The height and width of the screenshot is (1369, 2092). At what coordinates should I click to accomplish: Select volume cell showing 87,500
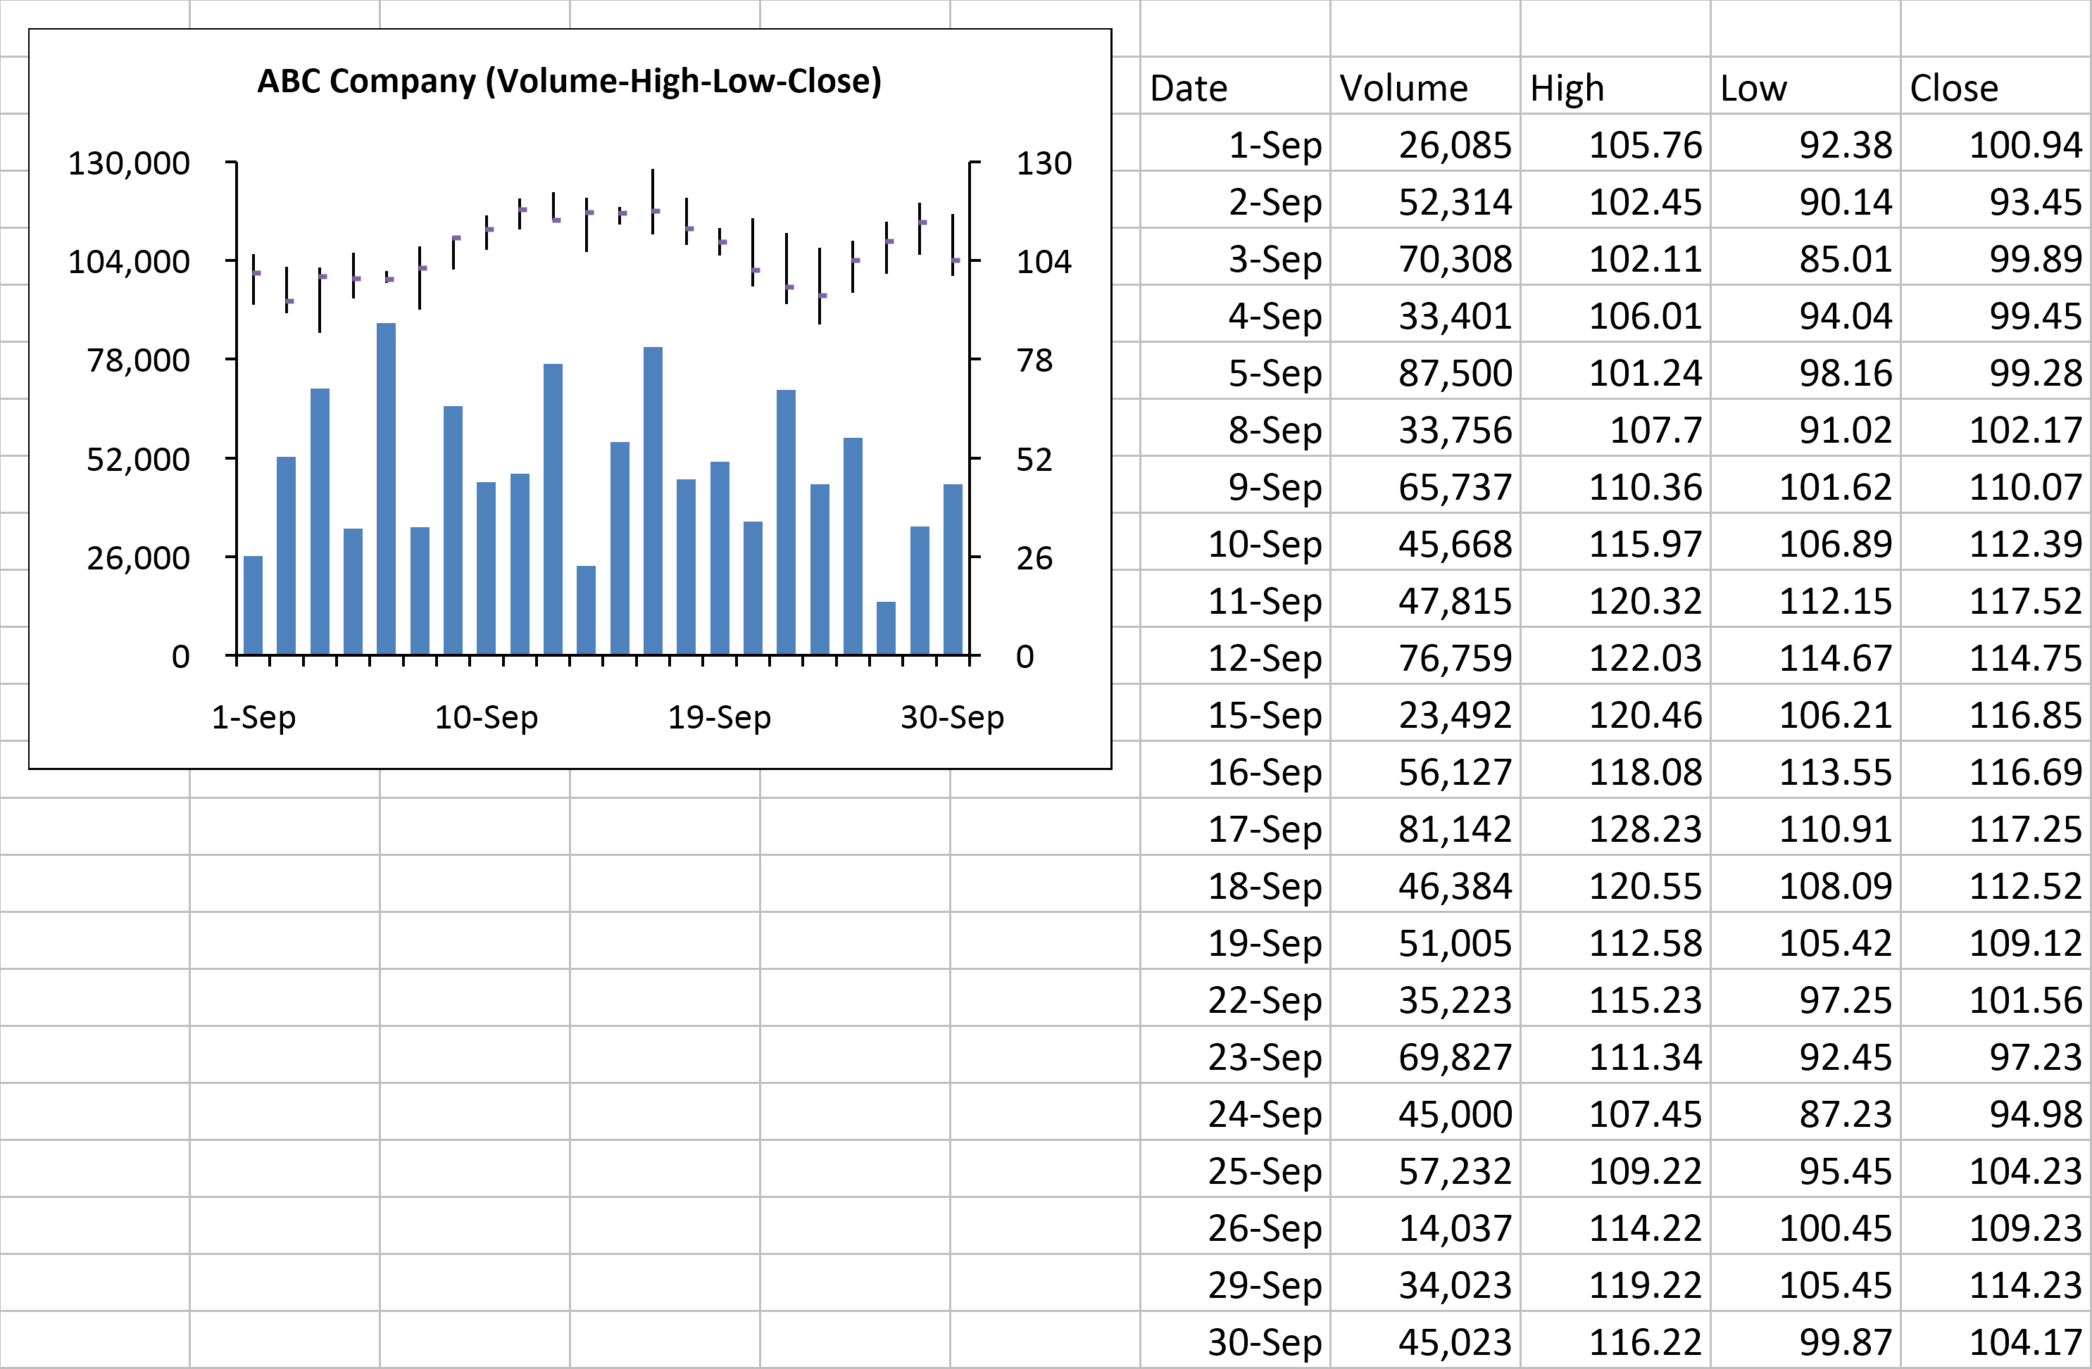pos(1455,374)
